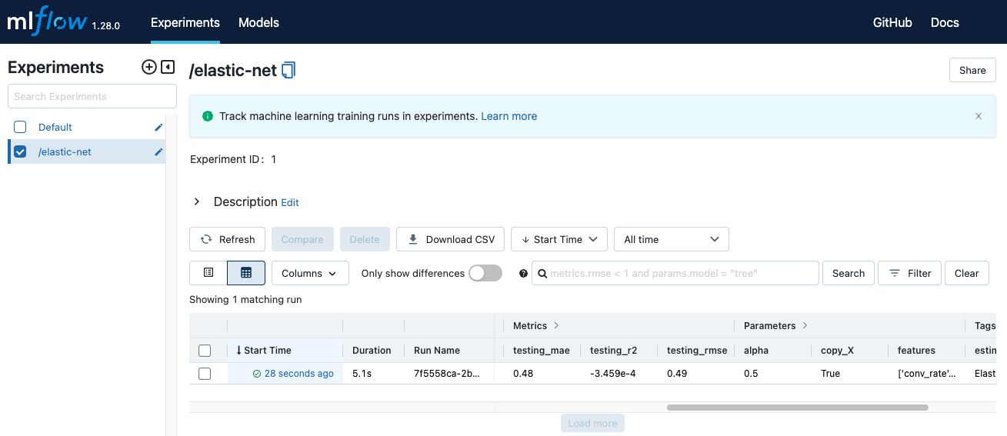Image resolution: width=1007 pixels, height=436 pixels.
Task: Expand the Metrics column group
Action: point(556,326)
